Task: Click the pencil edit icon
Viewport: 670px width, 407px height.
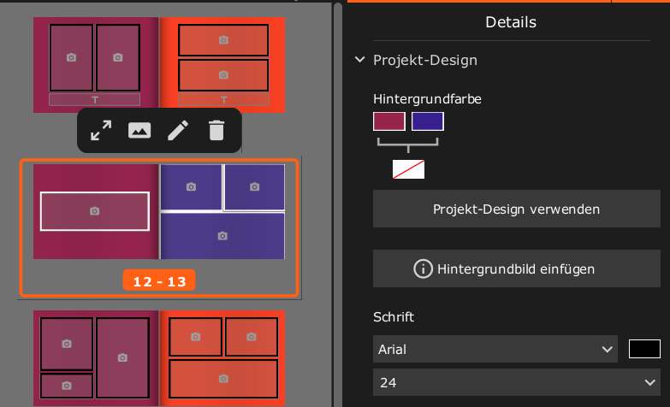Action: pyautogui.click(x=177, y=130)
